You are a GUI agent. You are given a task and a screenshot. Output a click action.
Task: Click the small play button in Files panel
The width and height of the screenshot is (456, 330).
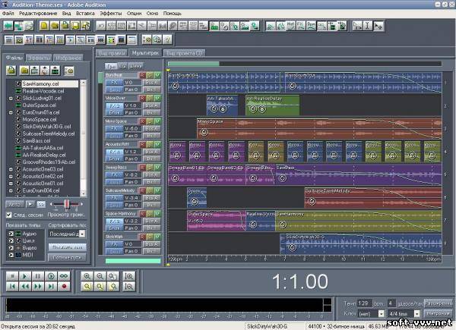pos(30,204)
